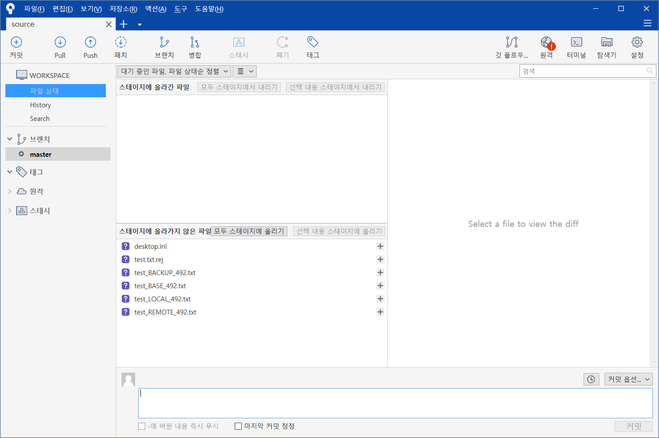The image size is (659, 438).
Task: Open recent commit messages clock icon
Action: 591,379
